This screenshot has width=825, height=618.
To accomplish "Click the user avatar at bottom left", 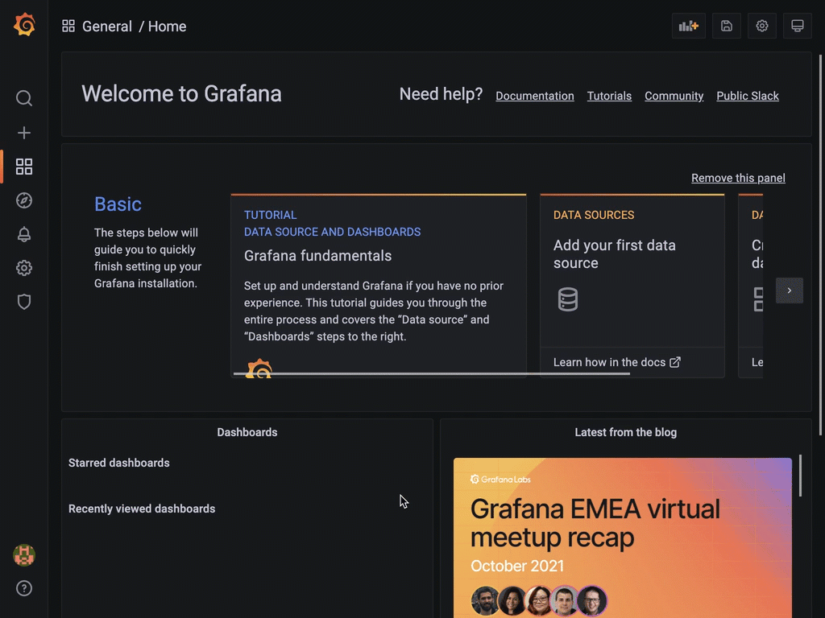I will pos(23,554).
